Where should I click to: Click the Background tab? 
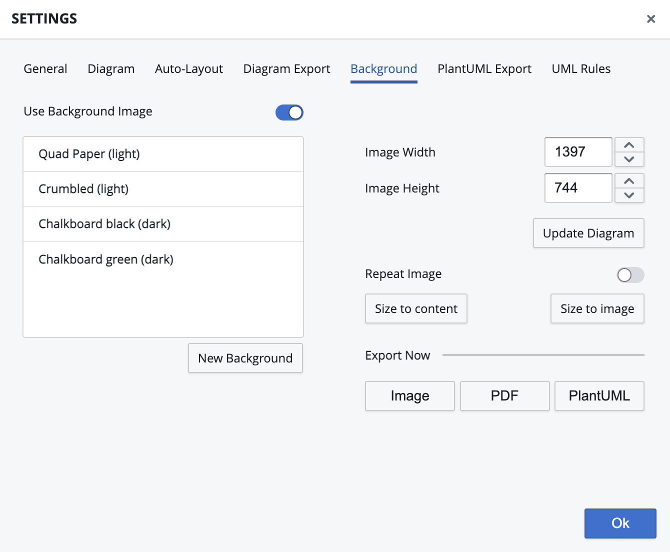(x=384, y=69)
